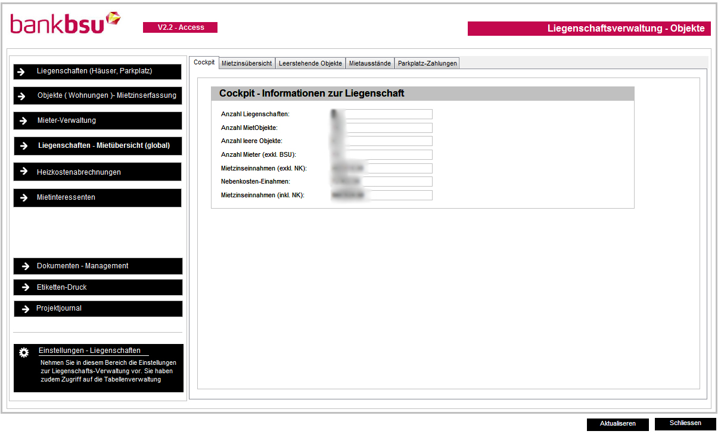
Task: Click the arrow icon for Liegenschaften (Häuser, Parkplatz)
Action: (x=23, y=72)
